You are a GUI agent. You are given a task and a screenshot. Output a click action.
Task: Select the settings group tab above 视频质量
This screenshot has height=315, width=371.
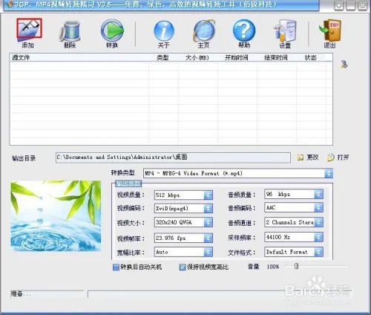tap(128, 184)
